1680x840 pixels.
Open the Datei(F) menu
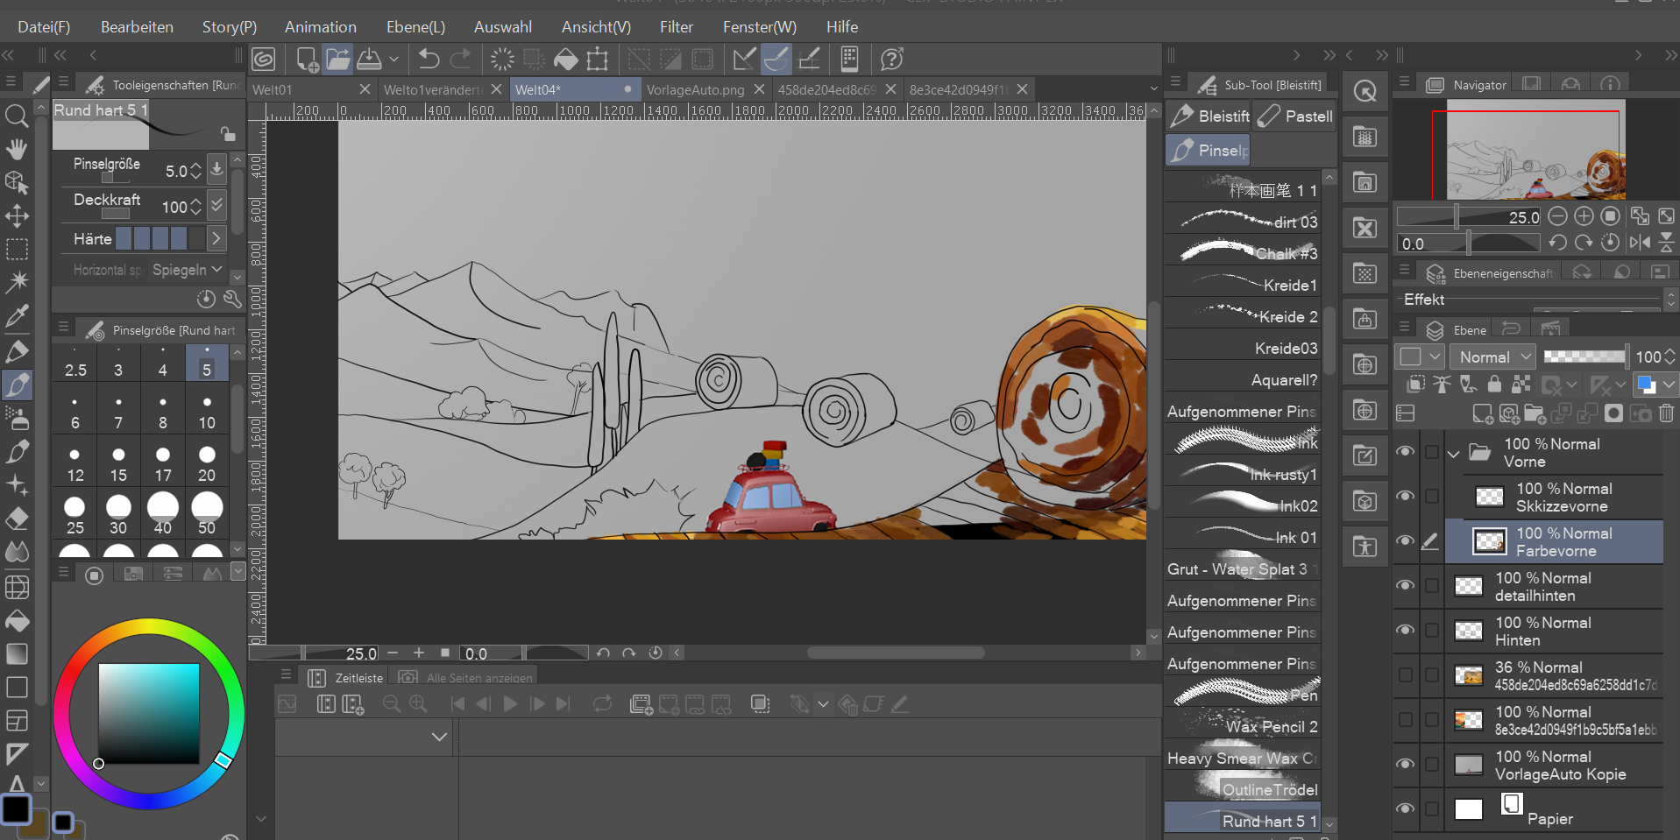(44, 27)
